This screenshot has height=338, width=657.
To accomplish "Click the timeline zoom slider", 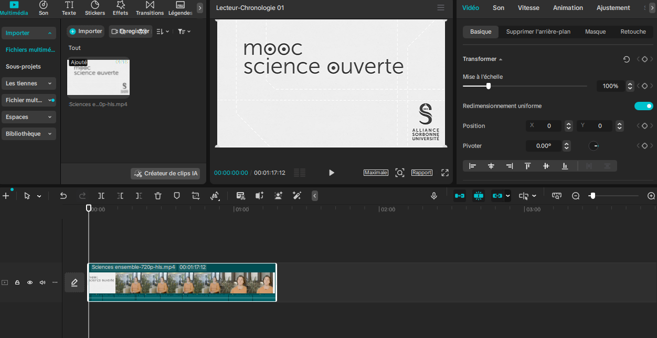I will click(613, 196).
